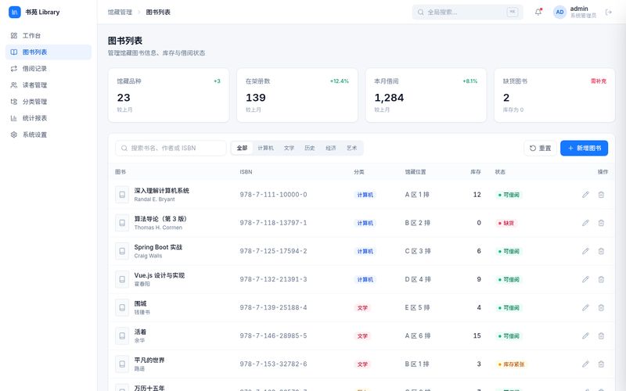
Task: Click the cover icon for 算法导论
Action: (122, 223)
